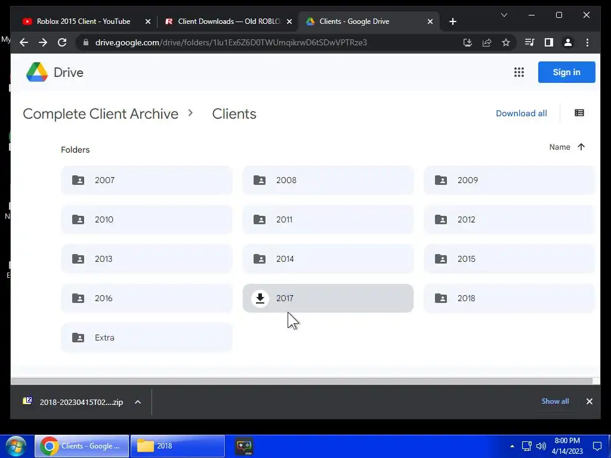The height and width of the screenshot is (458, 611).
Task: Open the 2008 folder
Action: pyautogui.click(x=328, y=180)
